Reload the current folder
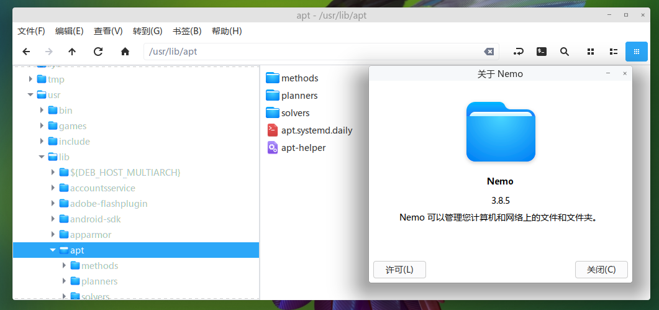659x310 pixels. click(x=98, y=52)
